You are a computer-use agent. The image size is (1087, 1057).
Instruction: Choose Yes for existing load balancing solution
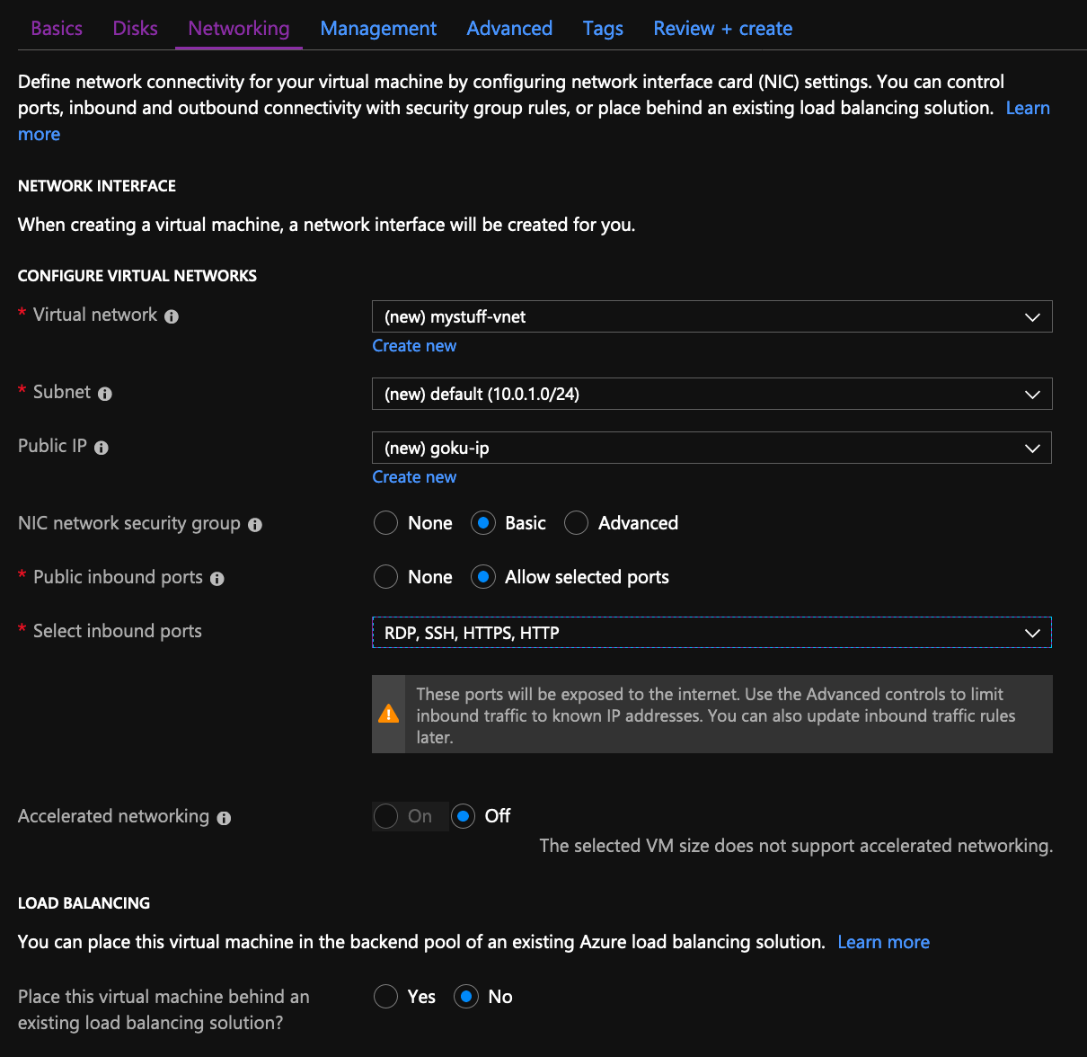pyautogui.click(x=386, y=997)
